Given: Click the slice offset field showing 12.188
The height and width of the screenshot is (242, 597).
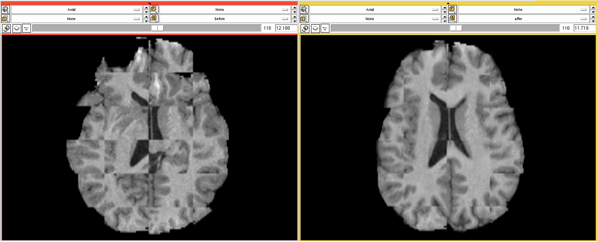Looking at the screenshot, I should (286, 28).
